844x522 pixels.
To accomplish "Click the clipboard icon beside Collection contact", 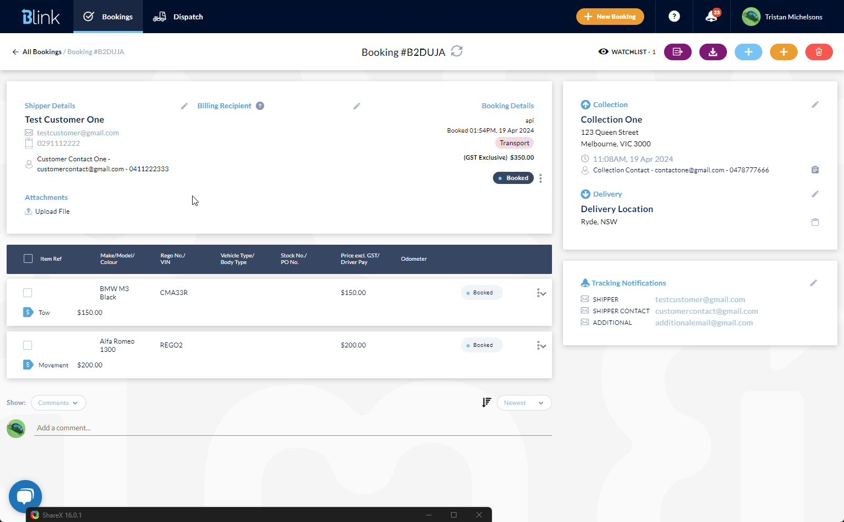I will [815, 170].
